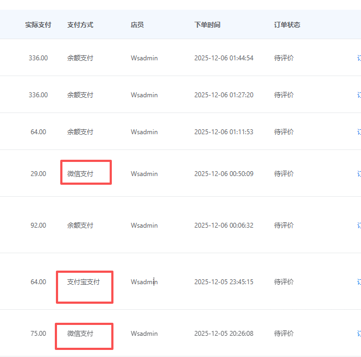Select the 29.00 payment amount cell

tap(38, 174)
